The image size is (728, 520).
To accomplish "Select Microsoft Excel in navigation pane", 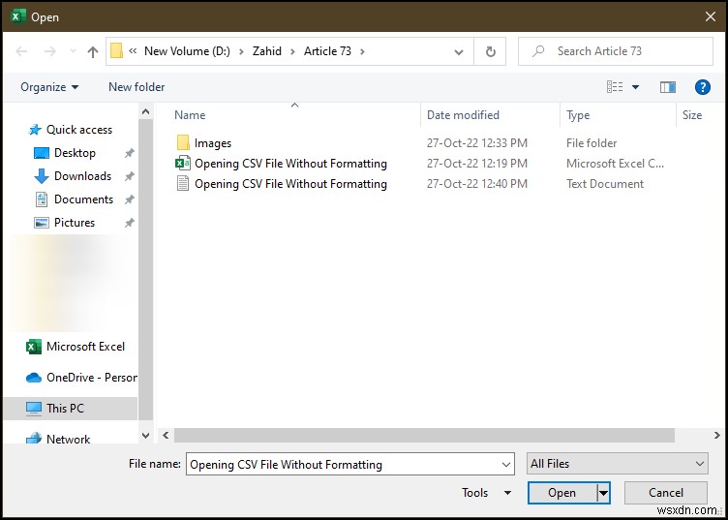I will point(85,347).
